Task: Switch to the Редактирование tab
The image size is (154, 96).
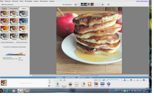Action: click(14, 8)
